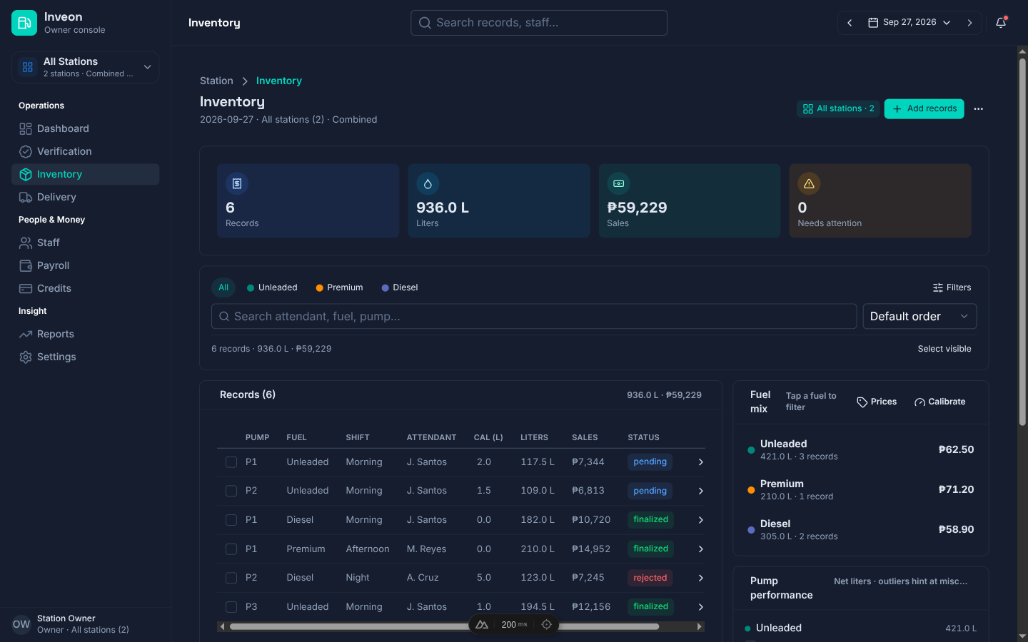This screenshot has width=1028, height=642.
Task: Click the Inveon fuel pump logo
Action: point(24,23)
